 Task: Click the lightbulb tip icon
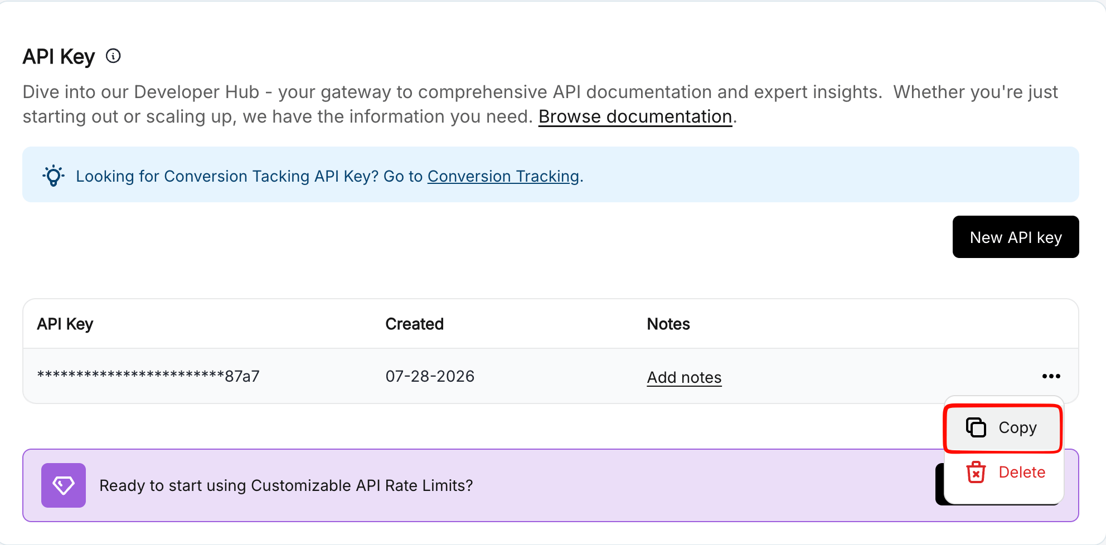[54, 176]
